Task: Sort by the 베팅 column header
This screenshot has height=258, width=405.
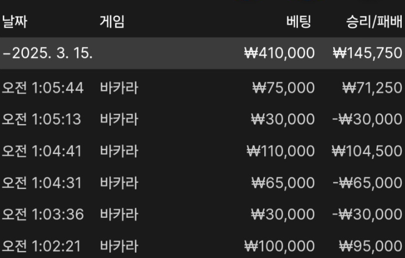Action: coord(298,22)
